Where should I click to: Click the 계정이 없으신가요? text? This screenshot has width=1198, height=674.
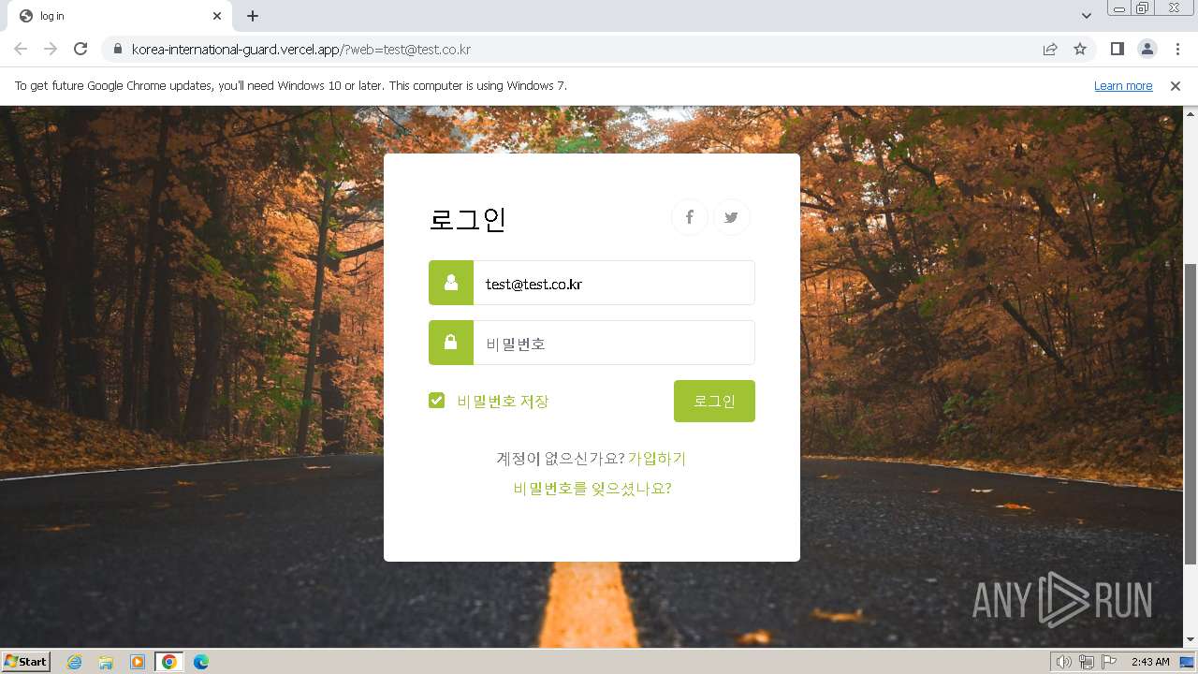[561, 459]
